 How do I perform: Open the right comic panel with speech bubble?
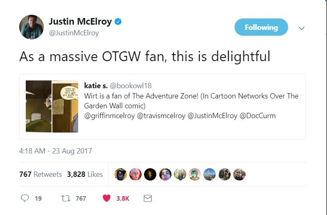pos(65,106)
